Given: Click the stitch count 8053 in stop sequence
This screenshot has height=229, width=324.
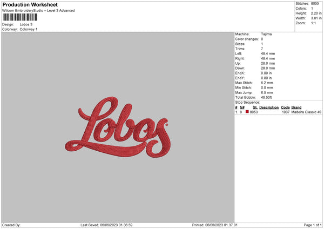Looking at the screenshot, I should pos(254,112).
